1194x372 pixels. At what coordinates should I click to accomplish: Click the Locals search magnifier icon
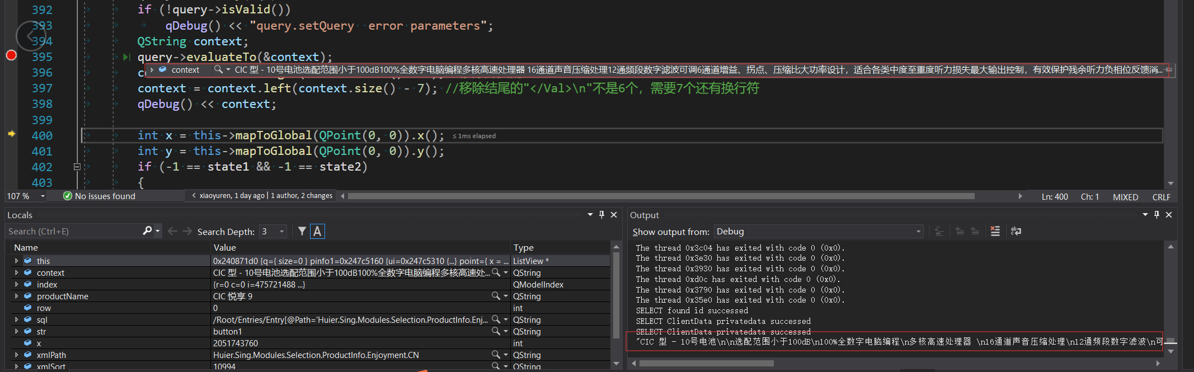[147, 231]
